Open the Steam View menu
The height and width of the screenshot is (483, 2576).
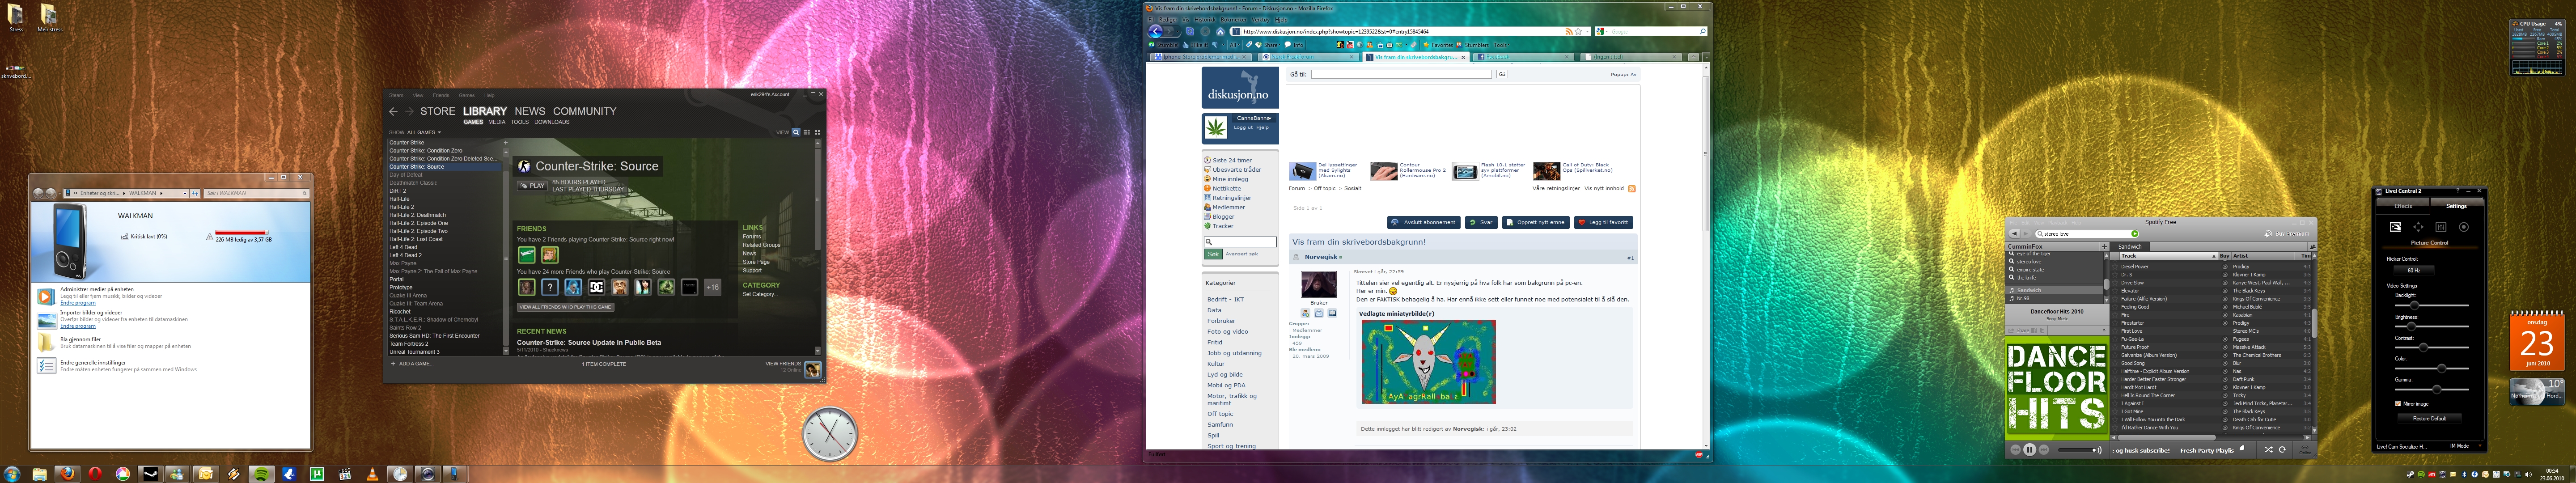click(x=418, y=95)
